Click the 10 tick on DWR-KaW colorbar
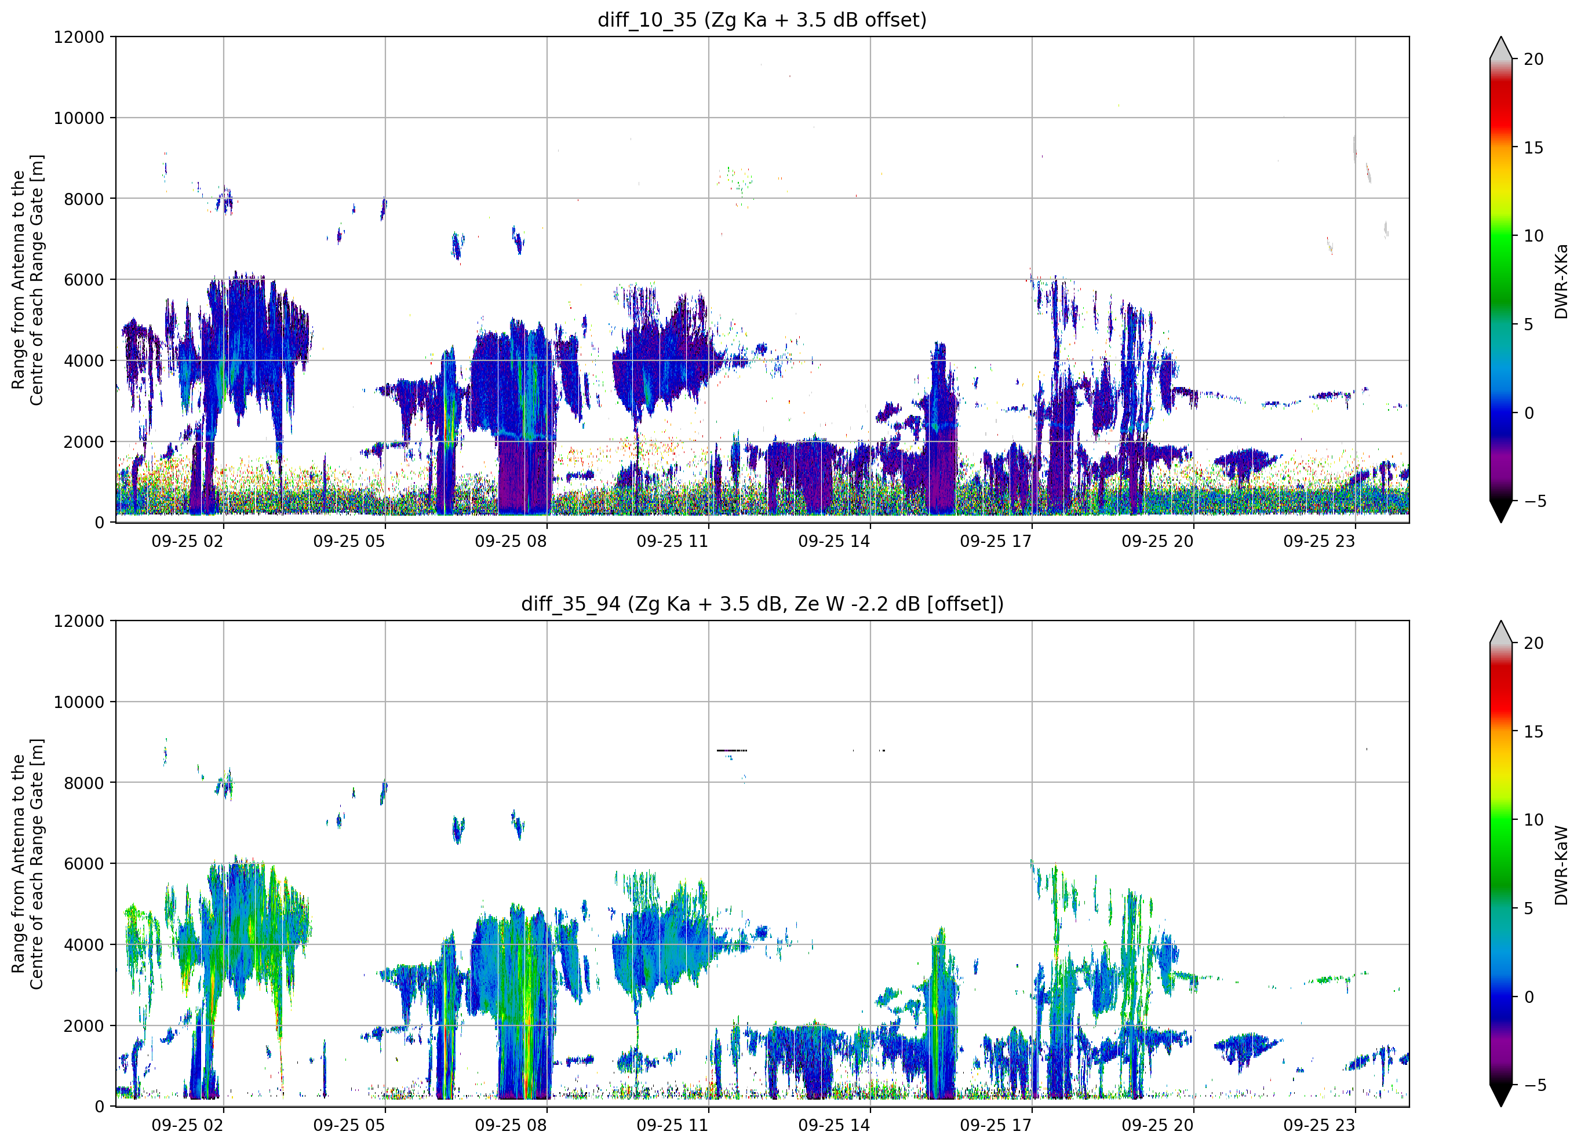The width and height of the screenshot is (1581, 1146). tap(1533, 820)
